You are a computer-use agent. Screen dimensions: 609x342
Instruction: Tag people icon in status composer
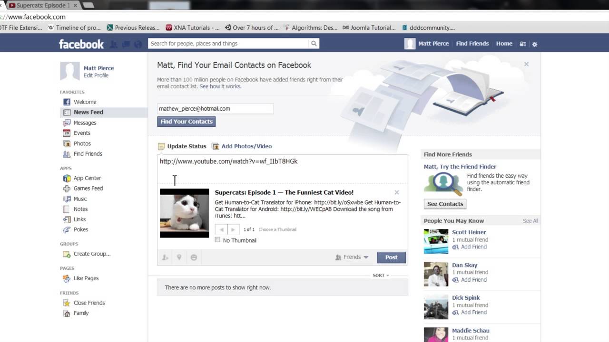(x=165, y=257)
